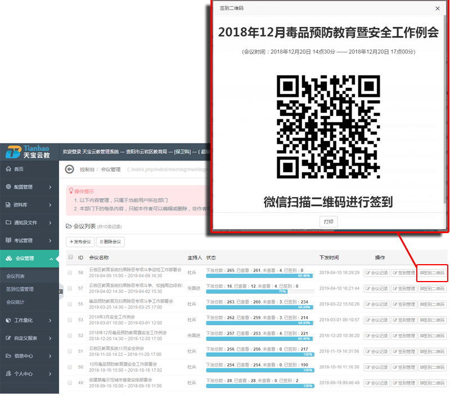
Task: Click meeting name 2019年3月安全工作例会
Action: (x=112, y=317)
